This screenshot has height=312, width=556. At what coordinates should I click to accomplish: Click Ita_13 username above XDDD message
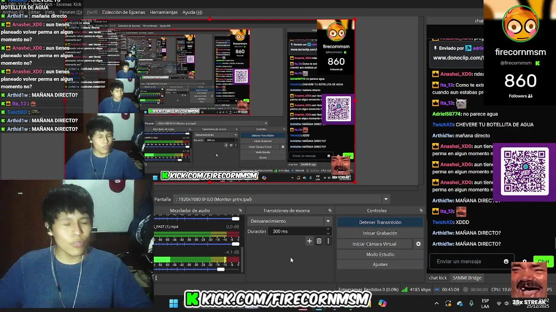coord(447,211)
